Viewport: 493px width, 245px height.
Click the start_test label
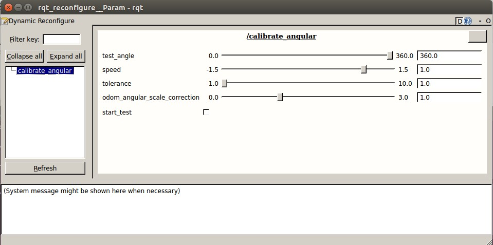pos(117,112)
